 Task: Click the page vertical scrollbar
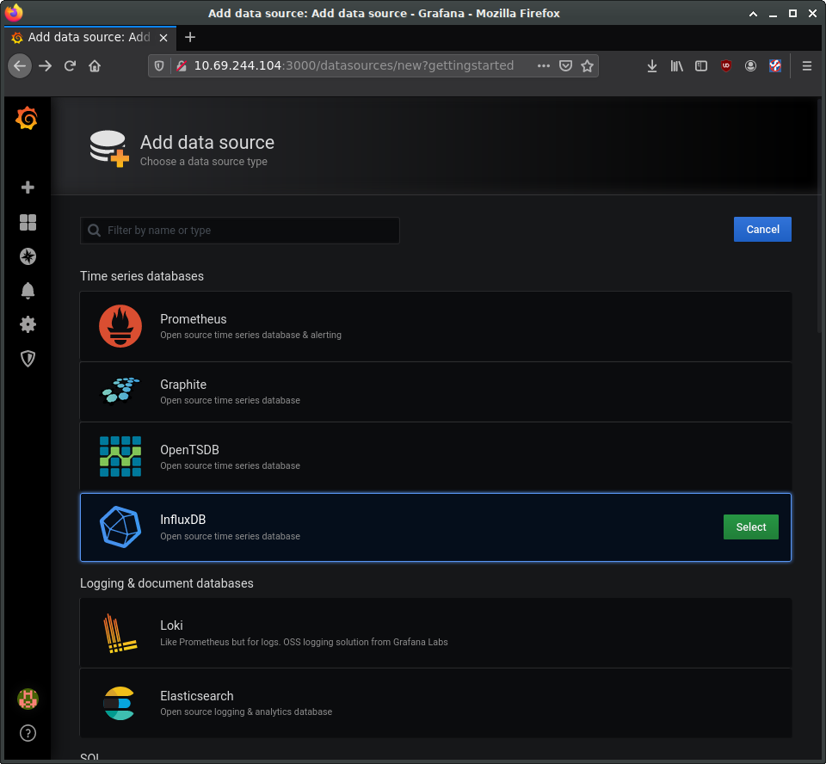(x=819, y=216)
